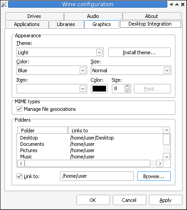Click the folders list scroll-left arrow
The image size is (187, 210).
click(21, 163)
